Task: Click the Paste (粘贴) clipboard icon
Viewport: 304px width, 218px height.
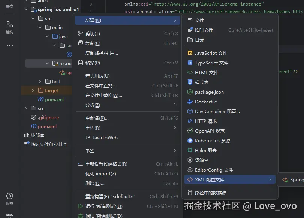Action: [x=81, y=63]
